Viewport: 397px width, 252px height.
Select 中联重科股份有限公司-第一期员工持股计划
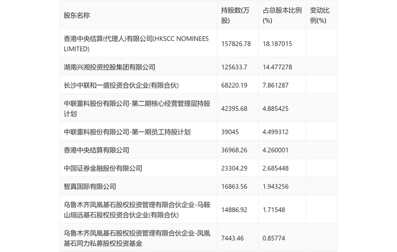click(x=127, y=132)
